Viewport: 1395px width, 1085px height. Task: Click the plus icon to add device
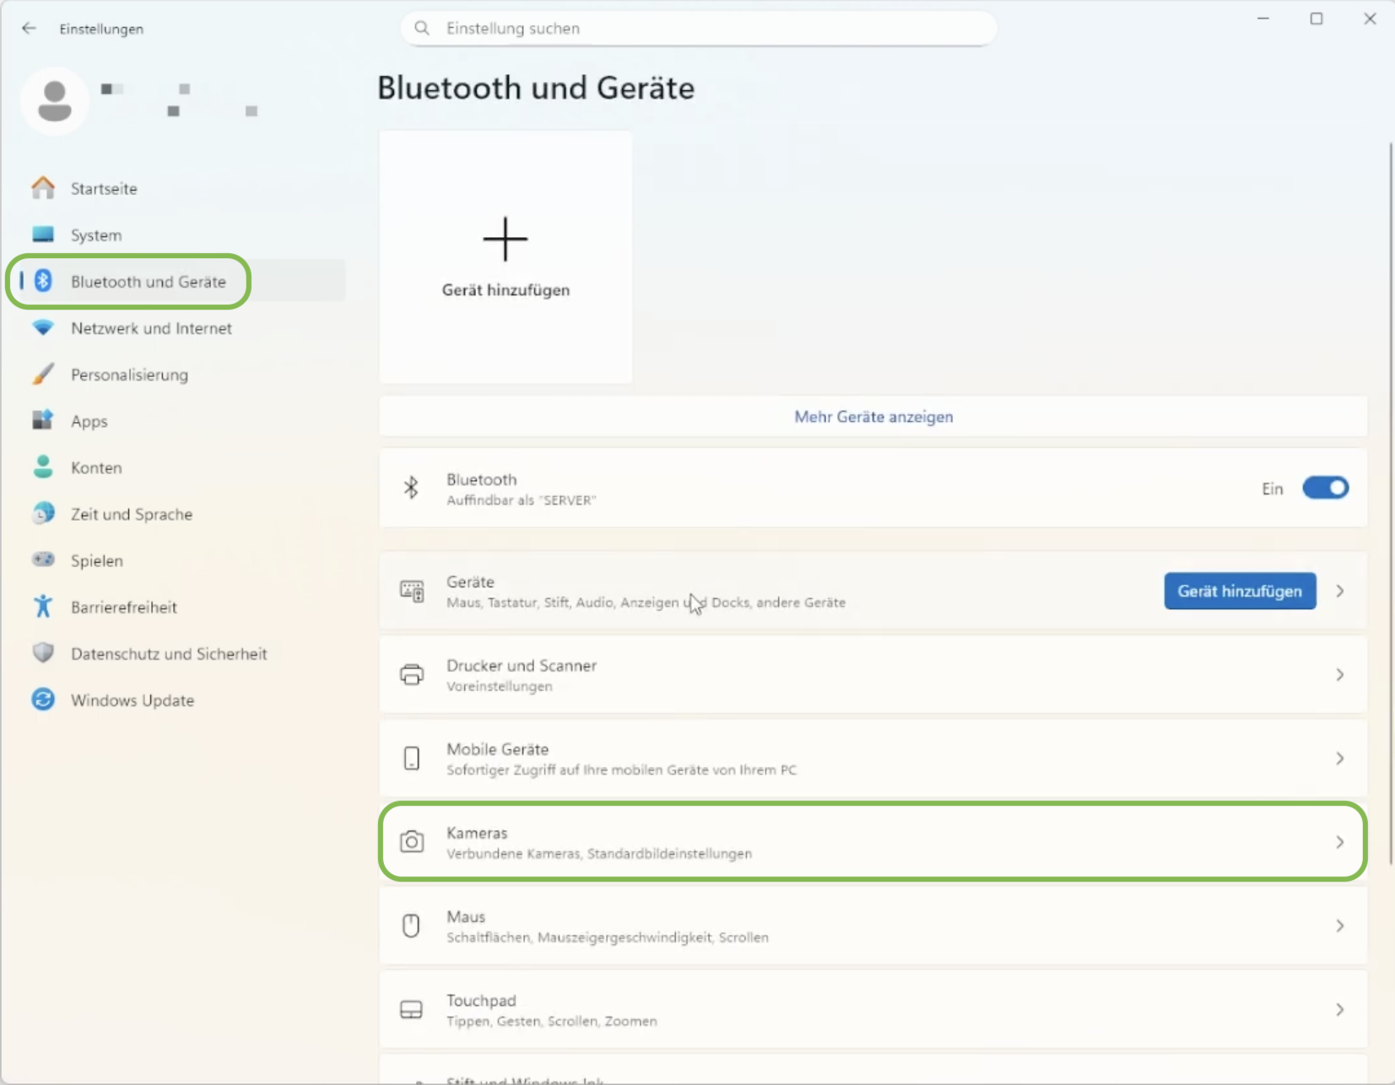coord(505,239)
